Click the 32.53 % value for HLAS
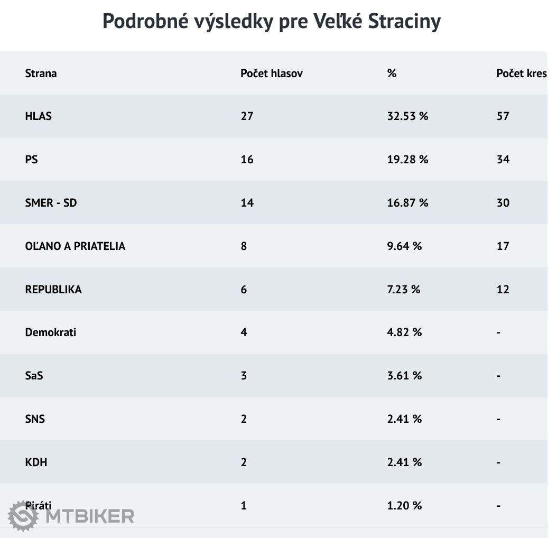The height and width of the screenshot is (538, 557). (x=407, y=116)
